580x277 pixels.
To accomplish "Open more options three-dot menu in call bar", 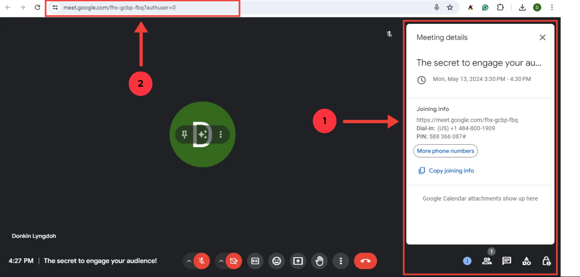I will [341, 261].
